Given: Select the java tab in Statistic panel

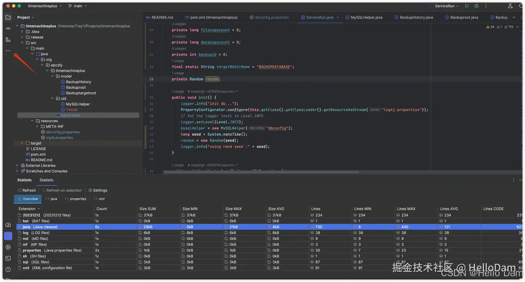Looking at the screenshot, I should pyautogui.click(x=51, y=199).
